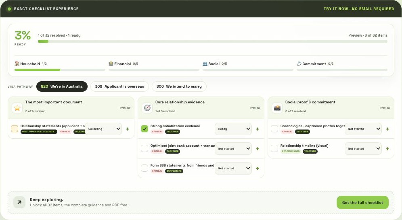Click plus icon for Chronological captioned photos row
The height and width of the screenshot is (220, 402).
[387, 129]
